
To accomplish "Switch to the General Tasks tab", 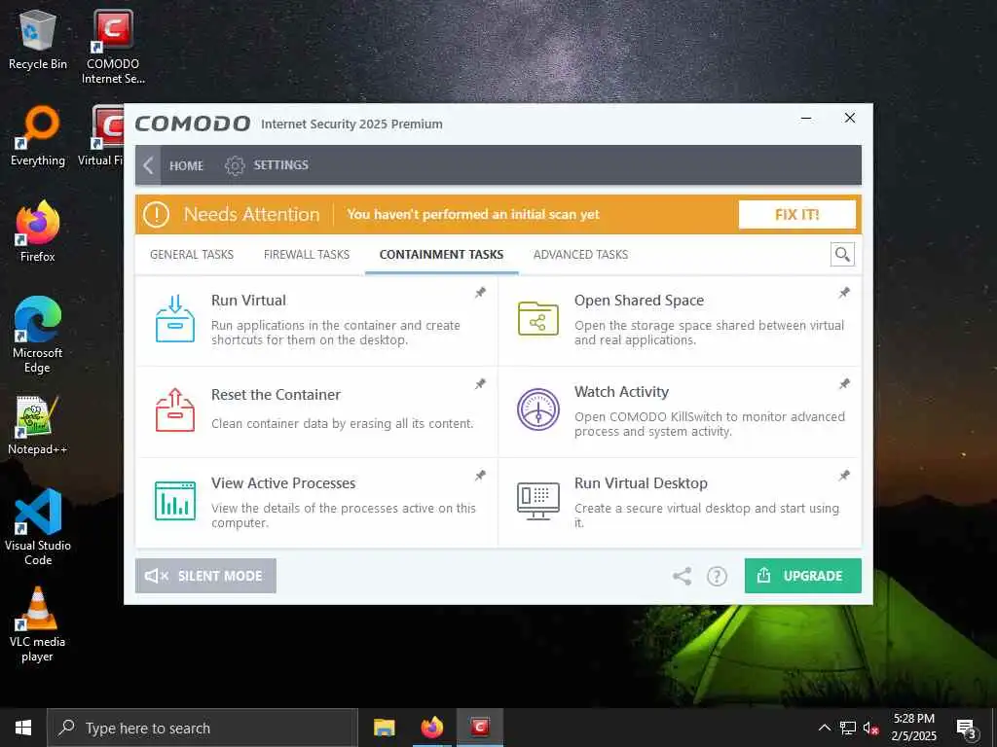I will [192, 255].
